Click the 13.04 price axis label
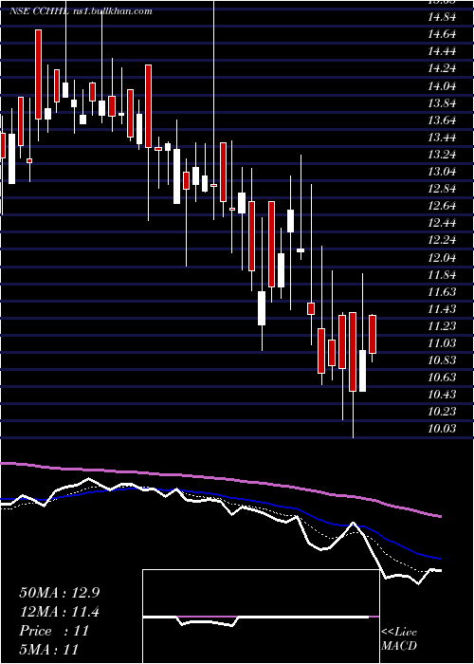The image size is (474, 664). pos(443,172)
